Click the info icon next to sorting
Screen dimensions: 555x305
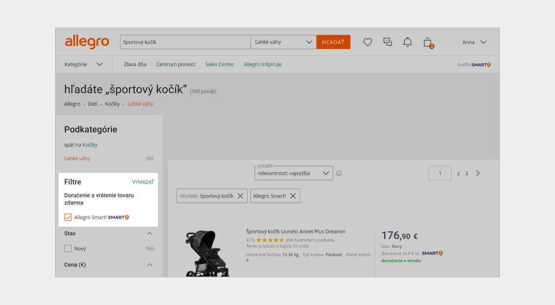pyautogui.click(x=339, y=173)
